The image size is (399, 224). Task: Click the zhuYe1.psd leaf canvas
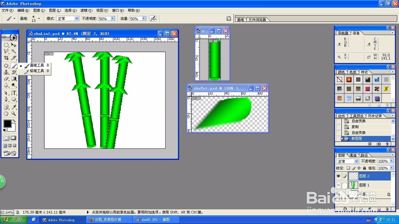[230, 114]
